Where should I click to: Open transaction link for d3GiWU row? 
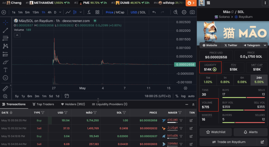click(x=191, y=121)
